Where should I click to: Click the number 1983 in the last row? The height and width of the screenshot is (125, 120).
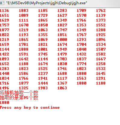point(43,88)
